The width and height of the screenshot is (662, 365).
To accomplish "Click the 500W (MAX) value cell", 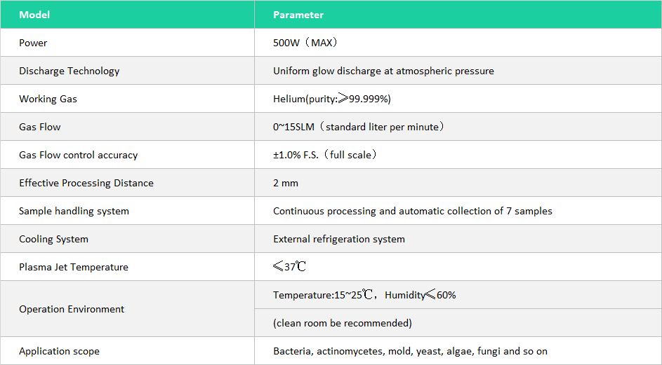I will click(305, 43).
